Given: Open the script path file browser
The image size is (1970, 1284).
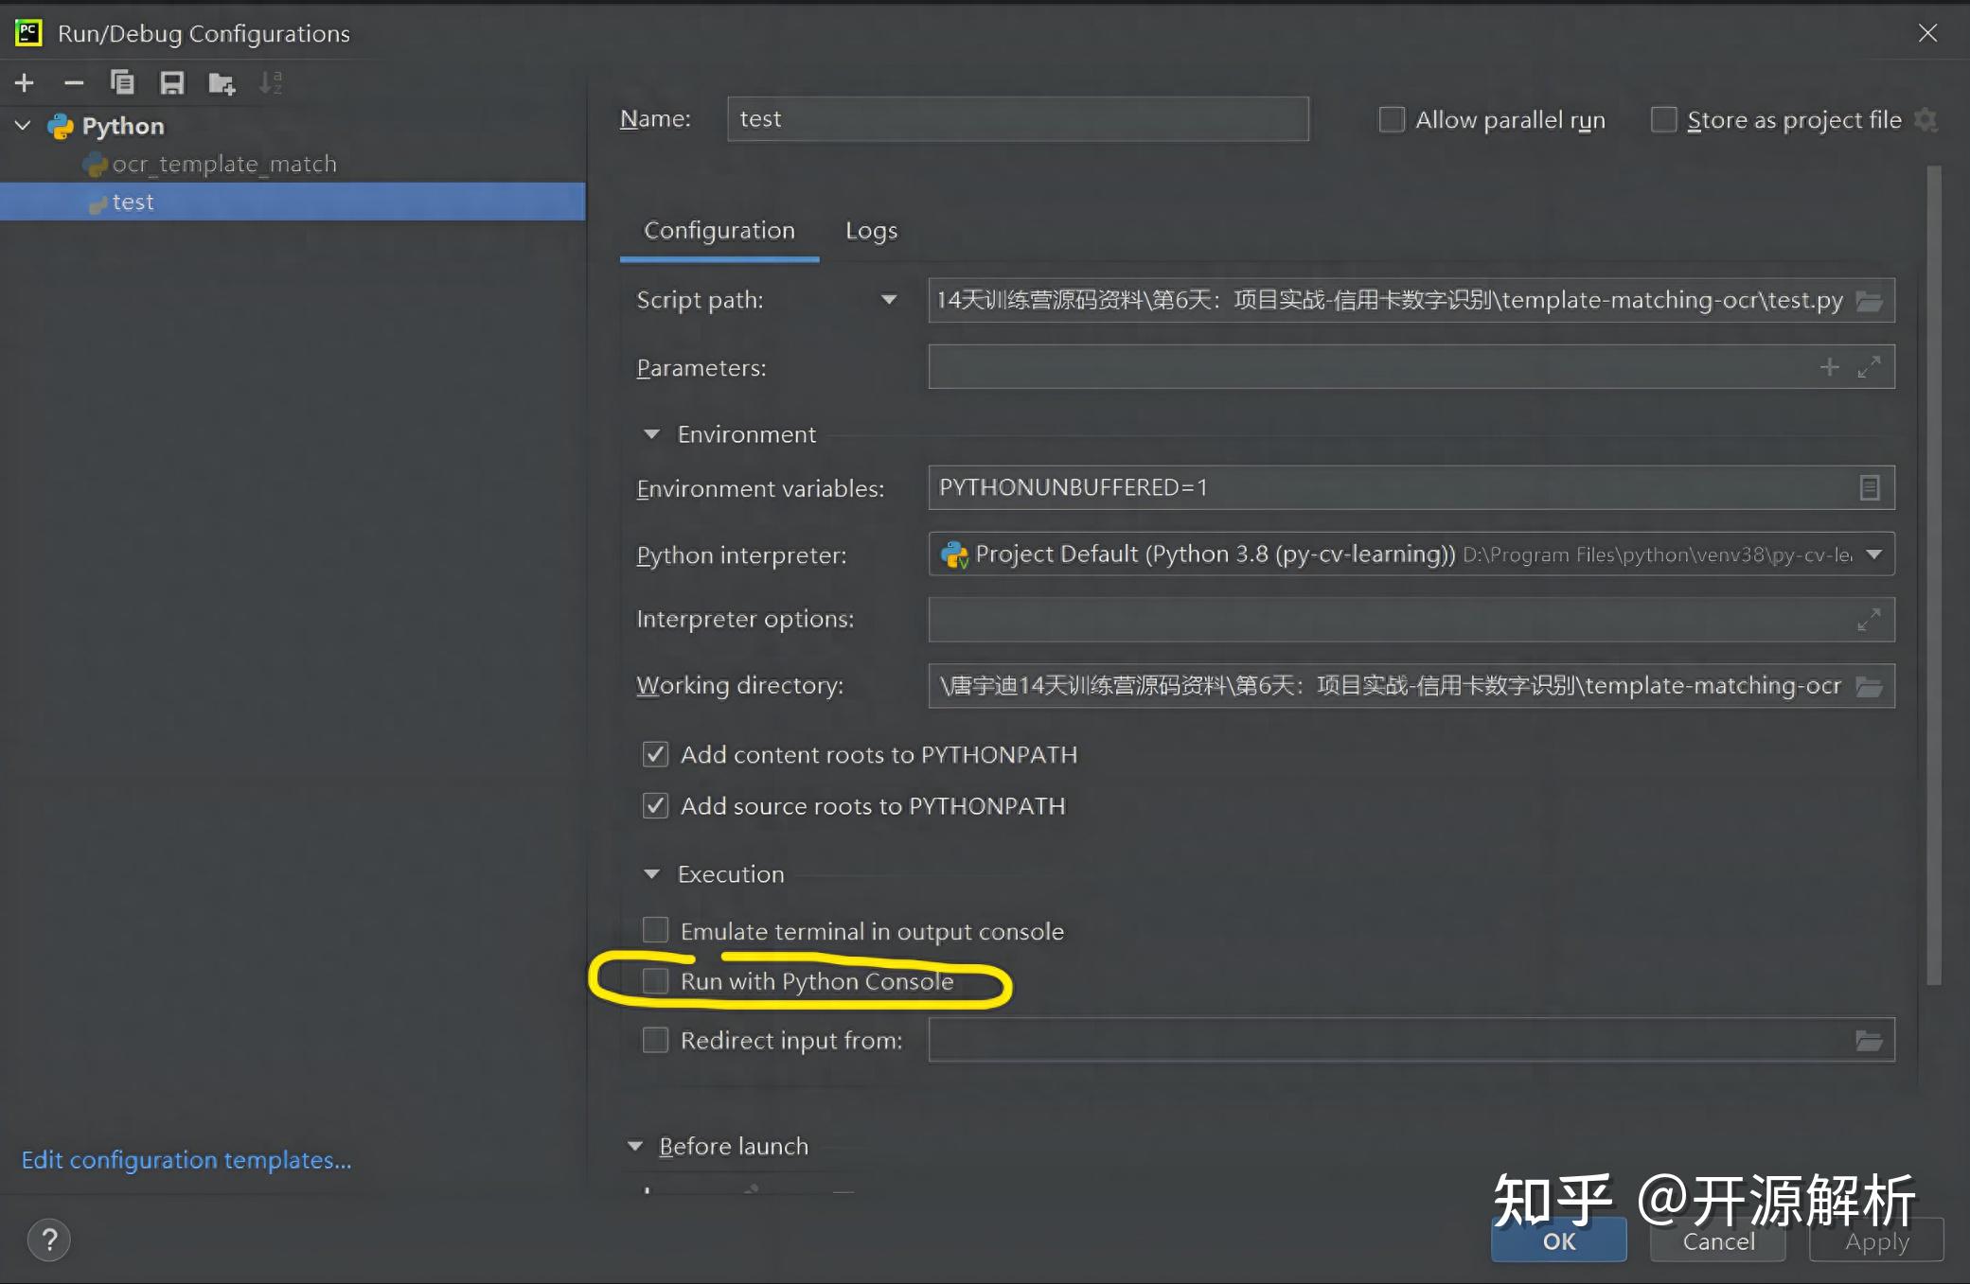Looking at the screenshot, I should 1870,300.
